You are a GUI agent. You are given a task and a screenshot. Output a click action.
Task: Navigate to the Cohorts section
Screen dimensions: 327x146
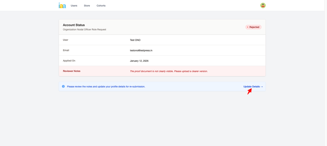101,6
